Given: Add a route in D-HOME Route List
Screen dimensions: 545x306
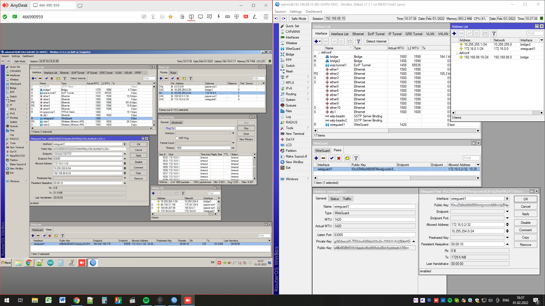Looking at the screenshot, I should coord(161,78).
